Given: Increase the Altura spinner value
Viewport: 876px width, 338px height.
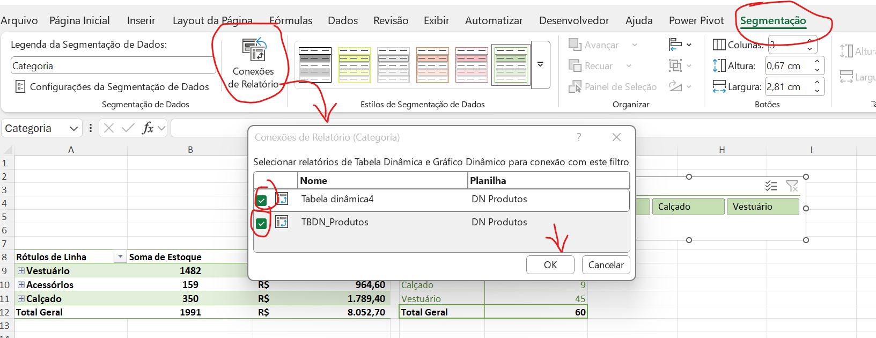Looking at the screenshot, I should [818, 61].
